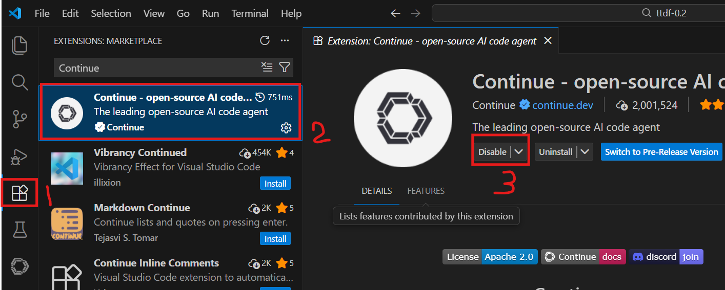Close the Continue extension tab

(548, 41)
